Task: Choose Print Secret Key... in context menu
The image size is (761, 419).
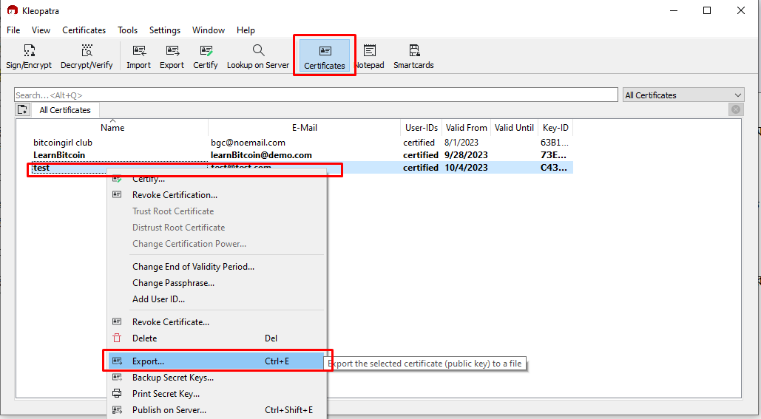Action: coord(217,394)
